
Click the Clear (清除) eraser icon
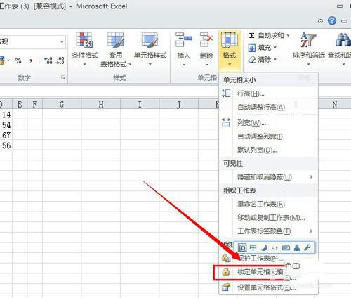tap(252, 60)
